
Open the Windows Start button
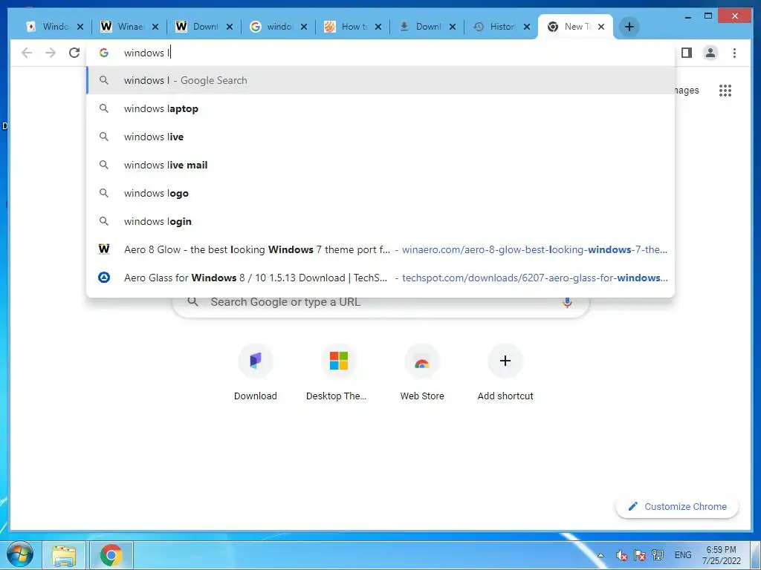[x=19, y=554]
